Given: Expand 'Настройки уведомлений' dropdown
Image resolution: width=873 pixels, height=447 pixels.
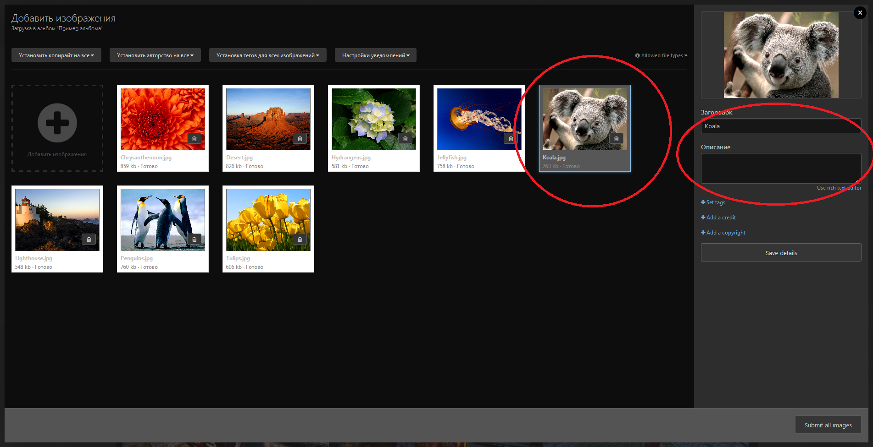Looking at the screenshot, I should point(375,55).
